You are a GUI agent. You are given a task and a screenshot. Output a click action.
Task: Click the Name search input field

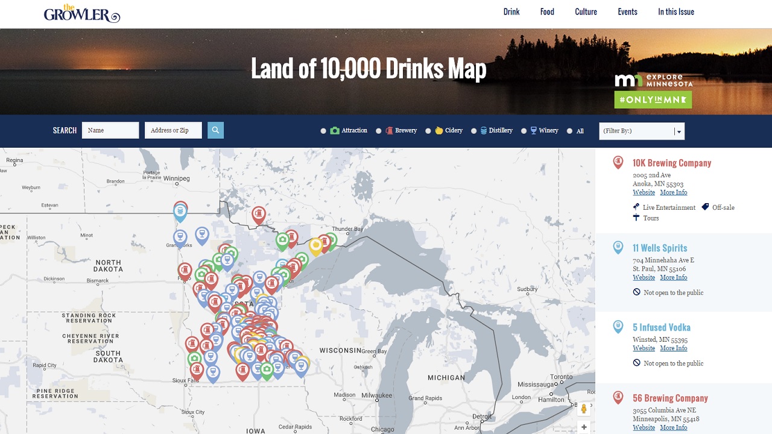pos(110,130)
